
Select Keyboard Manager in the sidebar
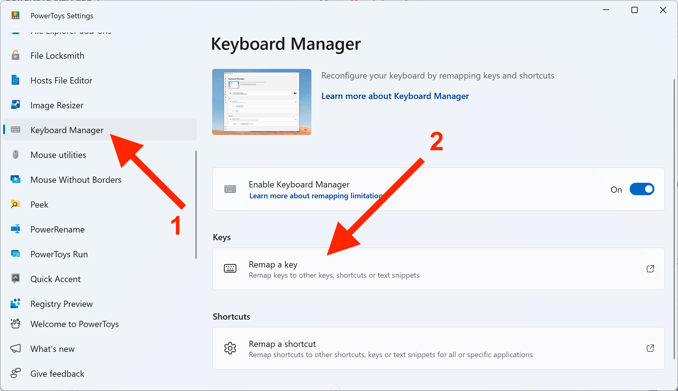pos(100,129)
